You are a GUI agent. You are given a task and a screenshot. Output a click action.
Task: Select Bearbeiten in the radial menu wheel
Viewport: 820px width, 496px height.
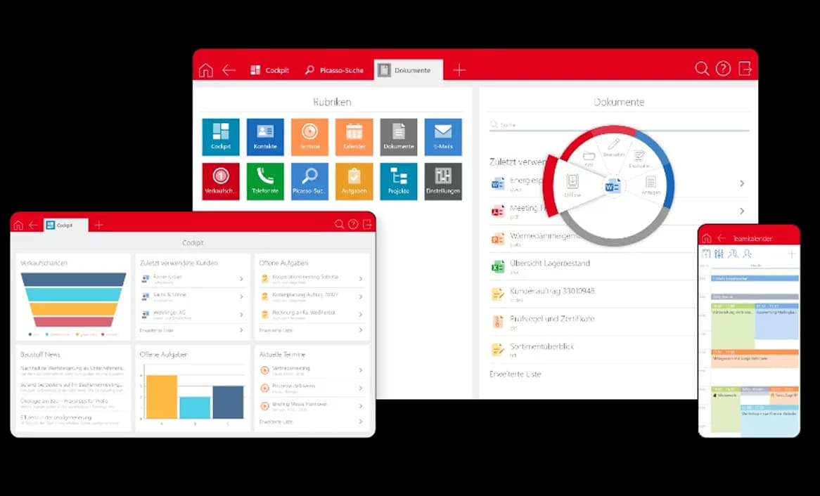612,148
